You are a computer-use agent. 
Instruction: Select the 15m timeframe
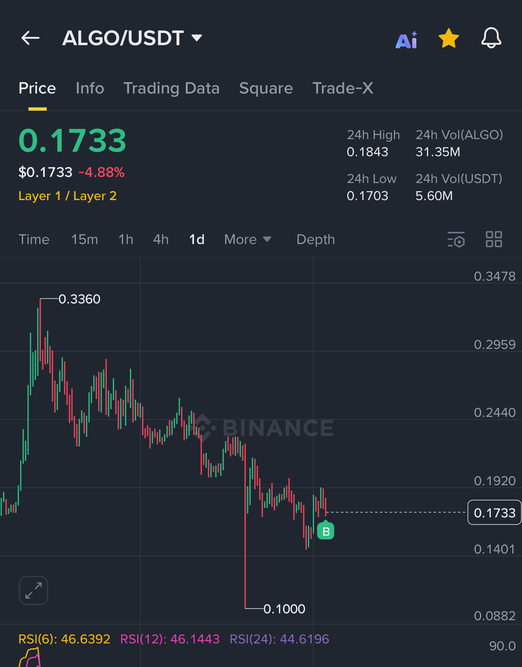pos(85,240)
